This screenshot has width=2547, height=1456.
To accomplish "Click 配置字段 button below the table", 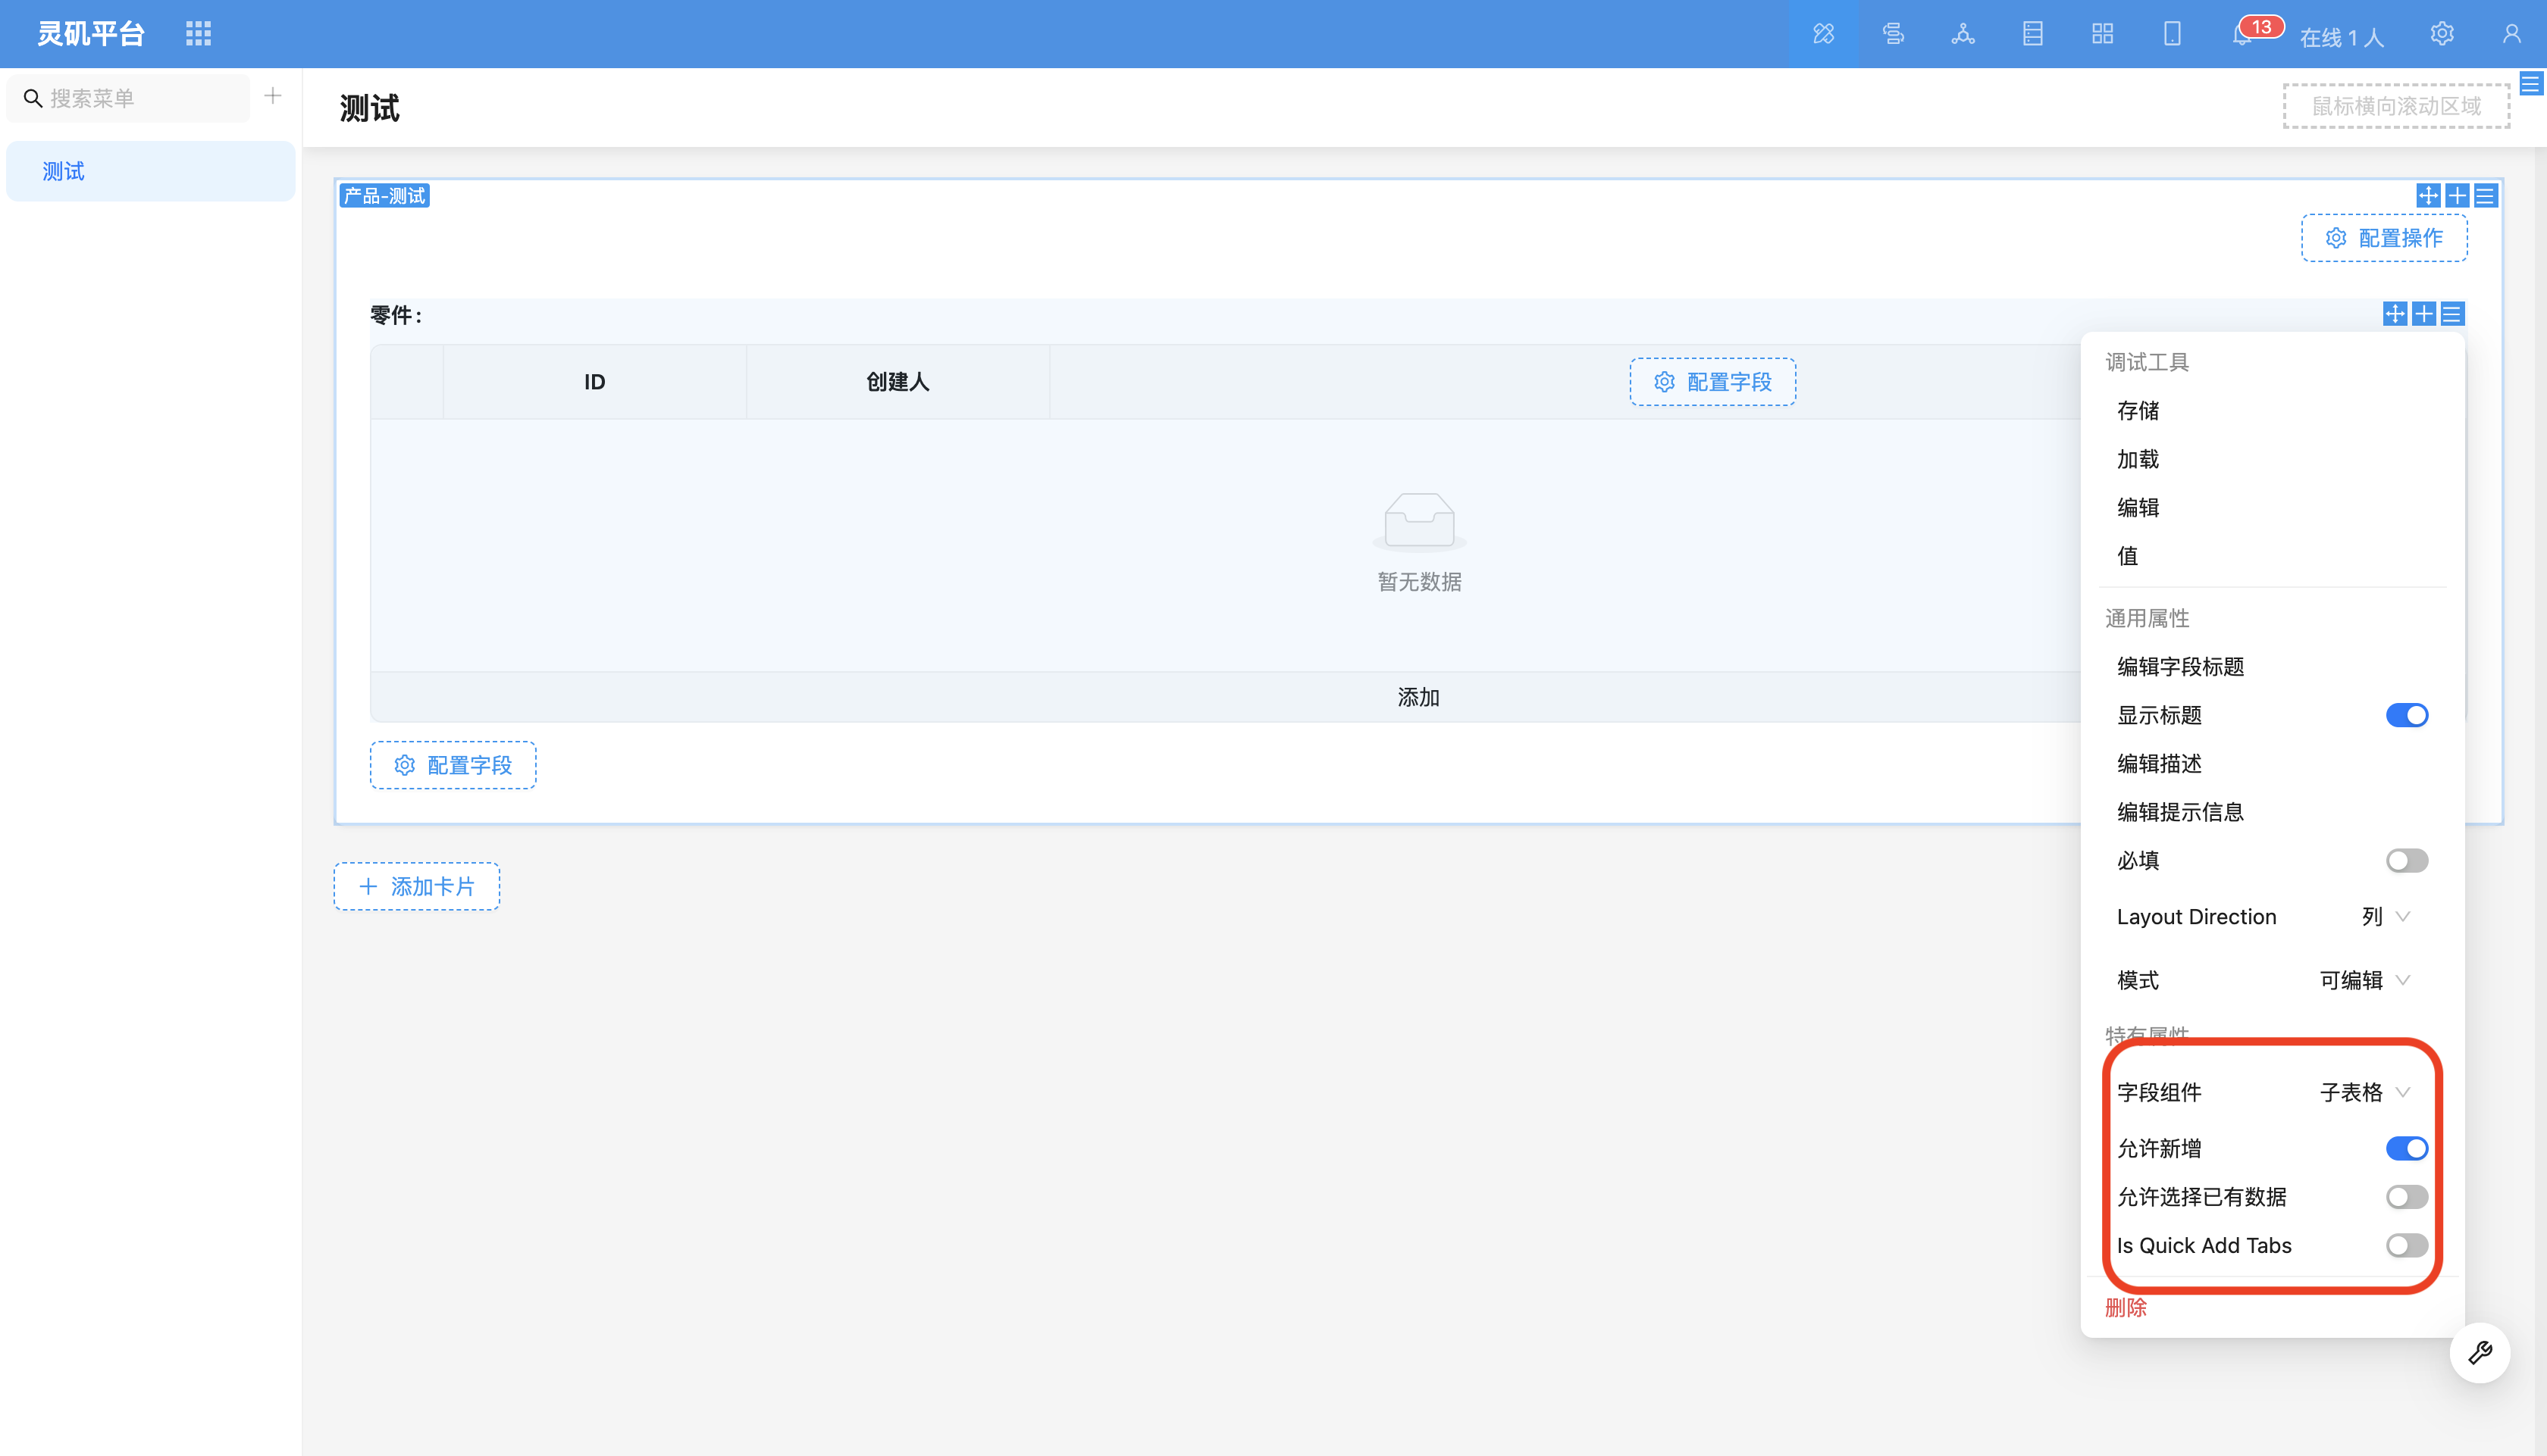I will pyautogui.click(x=453, y=765).
